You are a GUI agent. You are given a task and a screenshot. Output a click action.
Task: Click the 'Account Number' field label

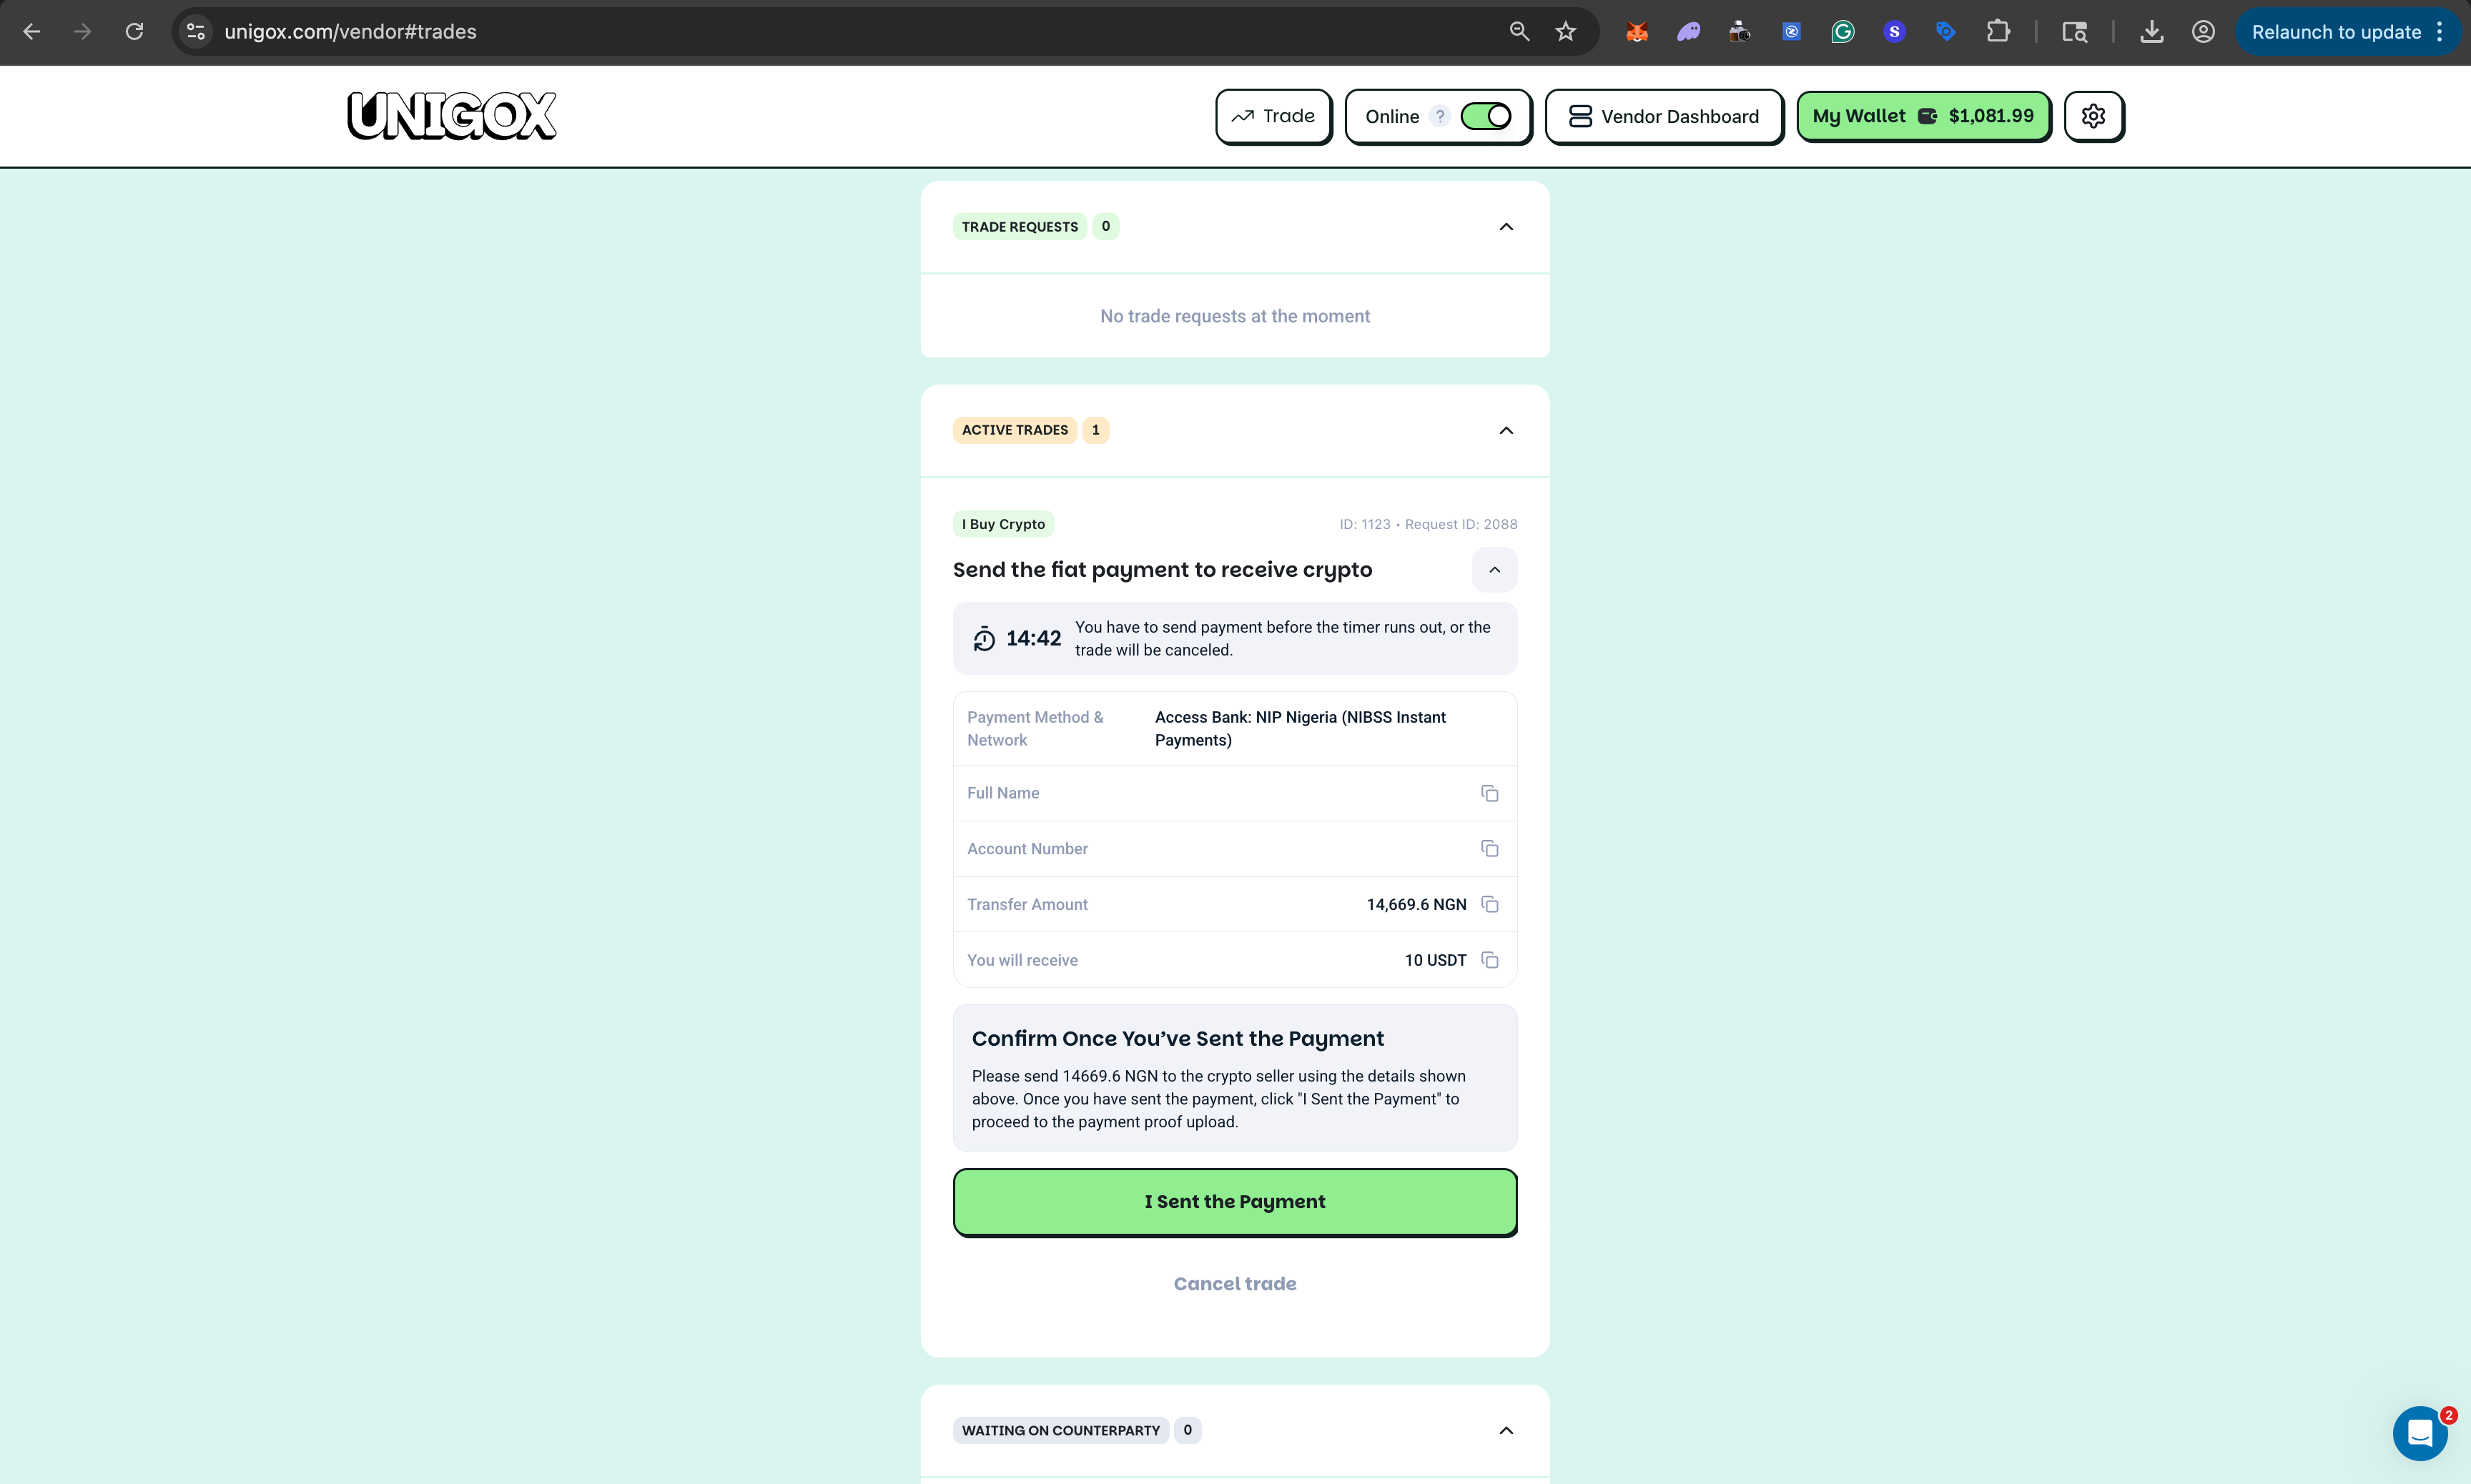[1027, 849]
